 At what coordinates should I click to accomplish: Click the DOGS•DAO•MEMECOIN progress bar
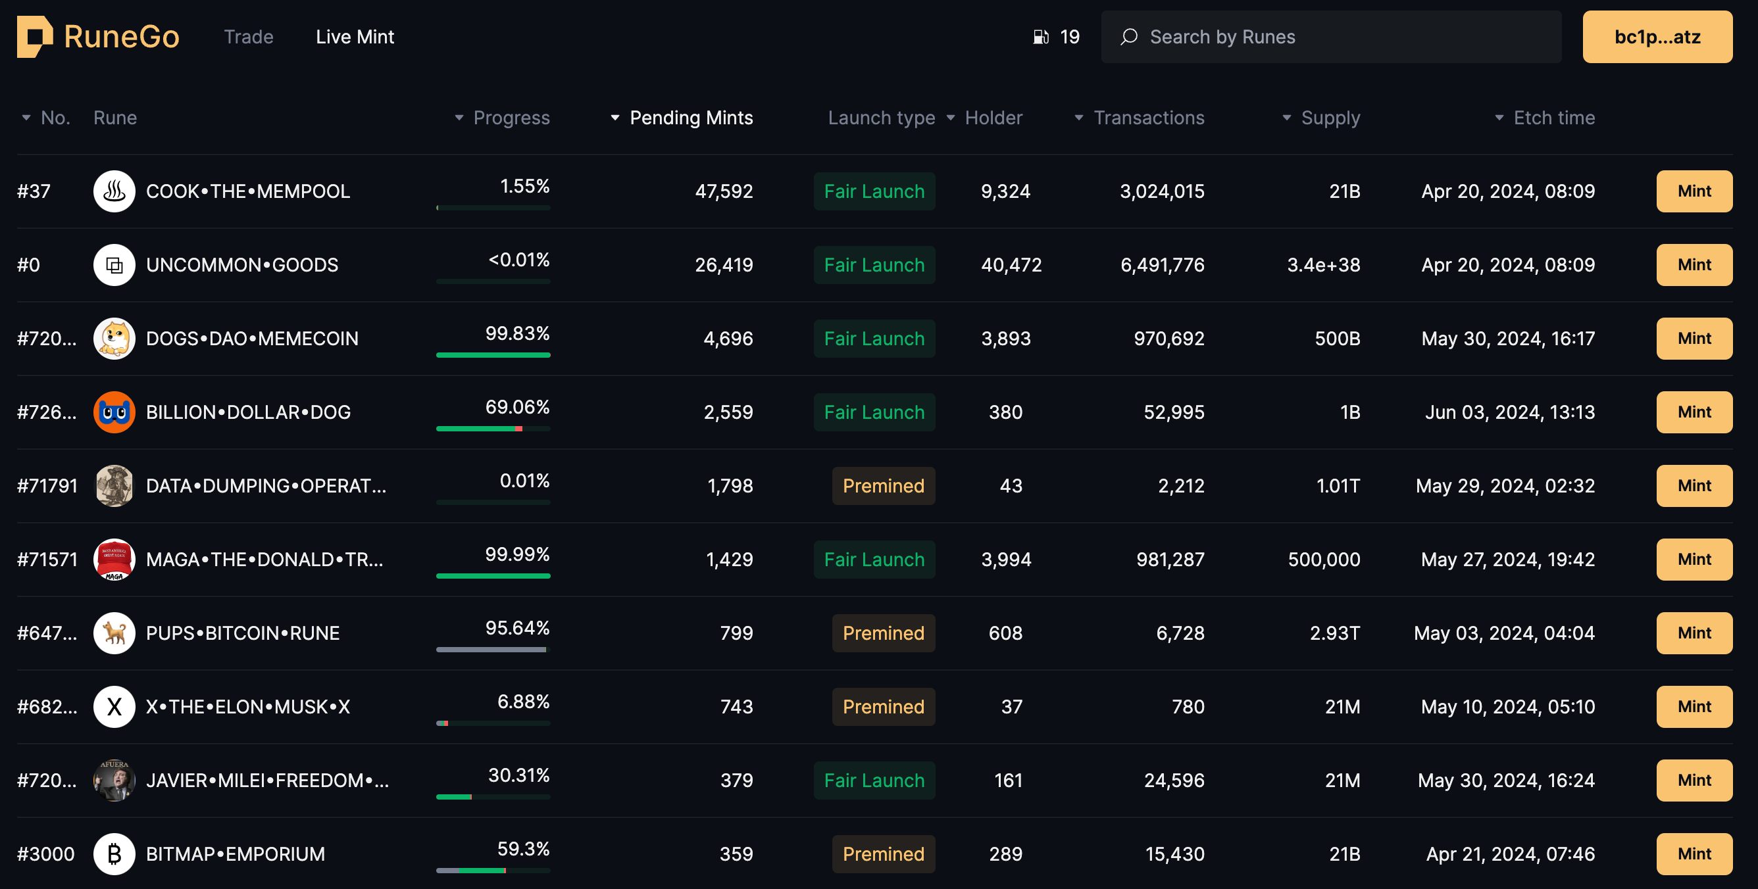(x=493, y=355)
